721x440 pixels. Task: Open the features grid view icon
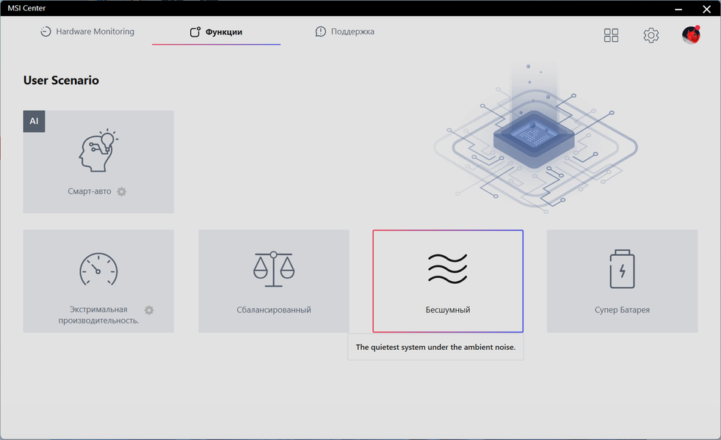click(x=611, y=35)
